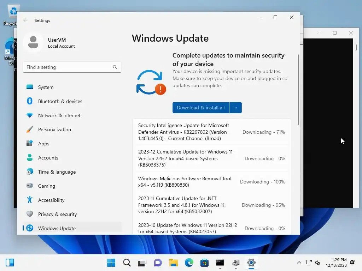Click Windows Malicious Software Removal Tool entry

point(212,182)
